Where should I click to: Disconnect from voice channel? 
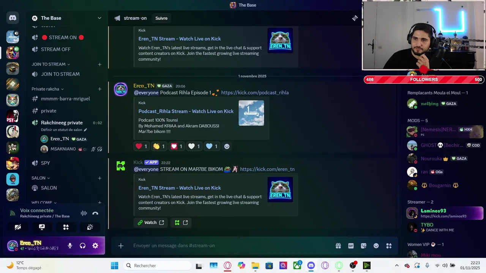(x=95, y=213)
